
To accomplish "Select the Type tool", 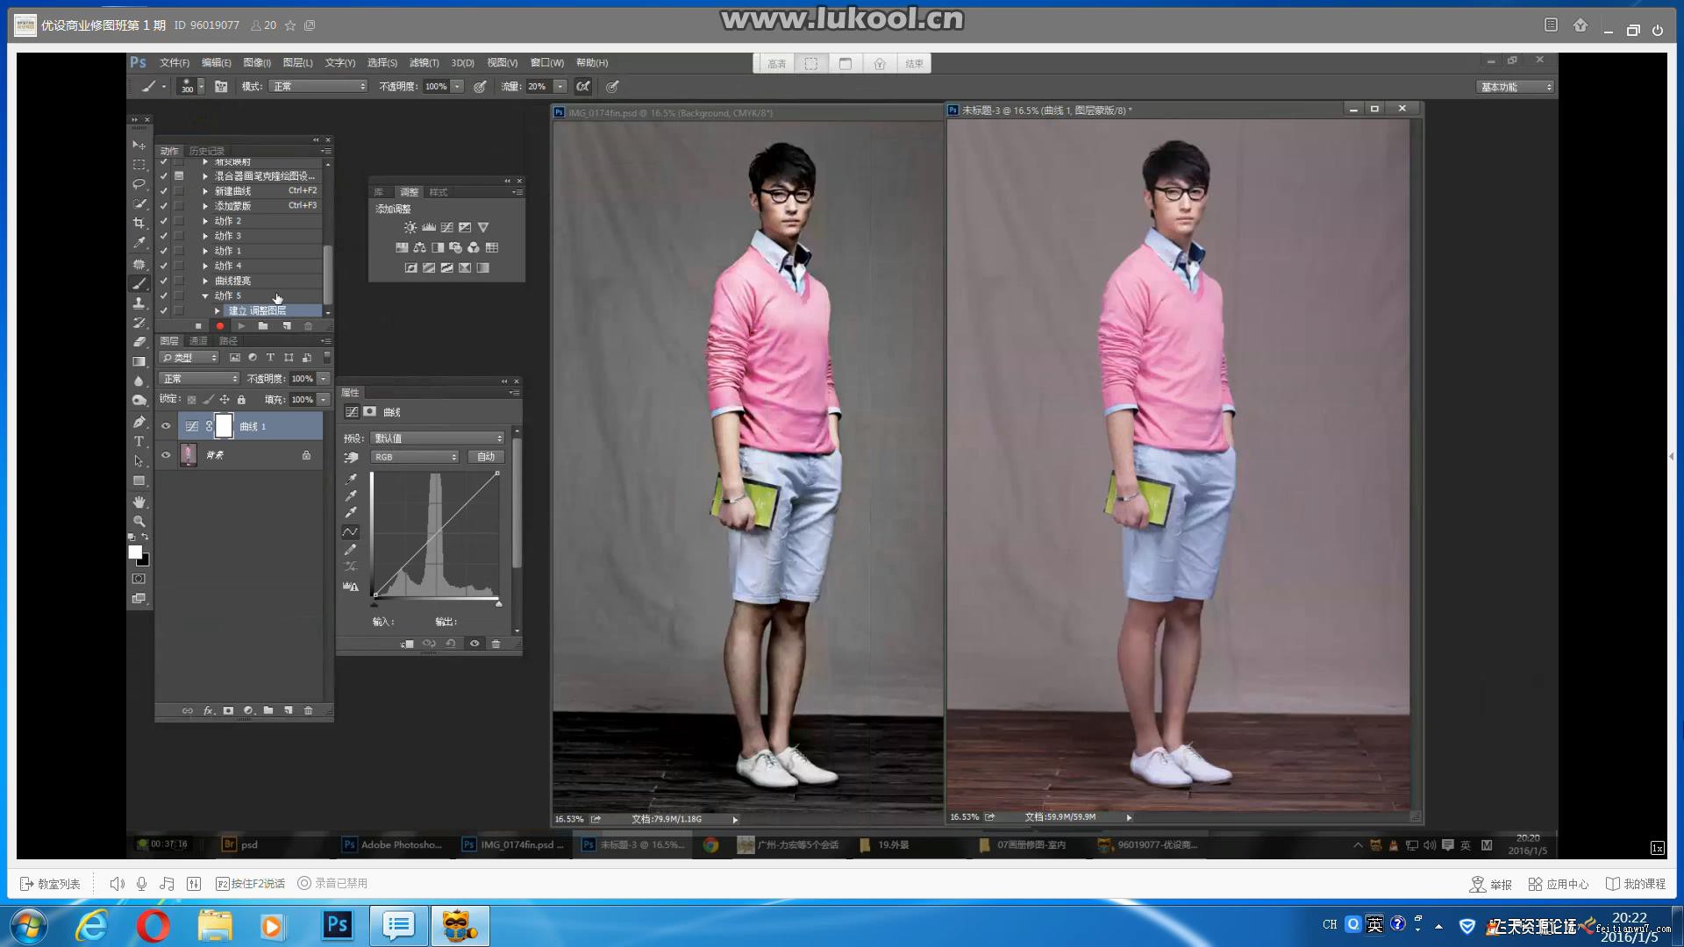I will coord(139,441).
